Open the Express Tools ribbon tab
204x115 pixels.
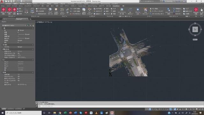pos(82,6)
